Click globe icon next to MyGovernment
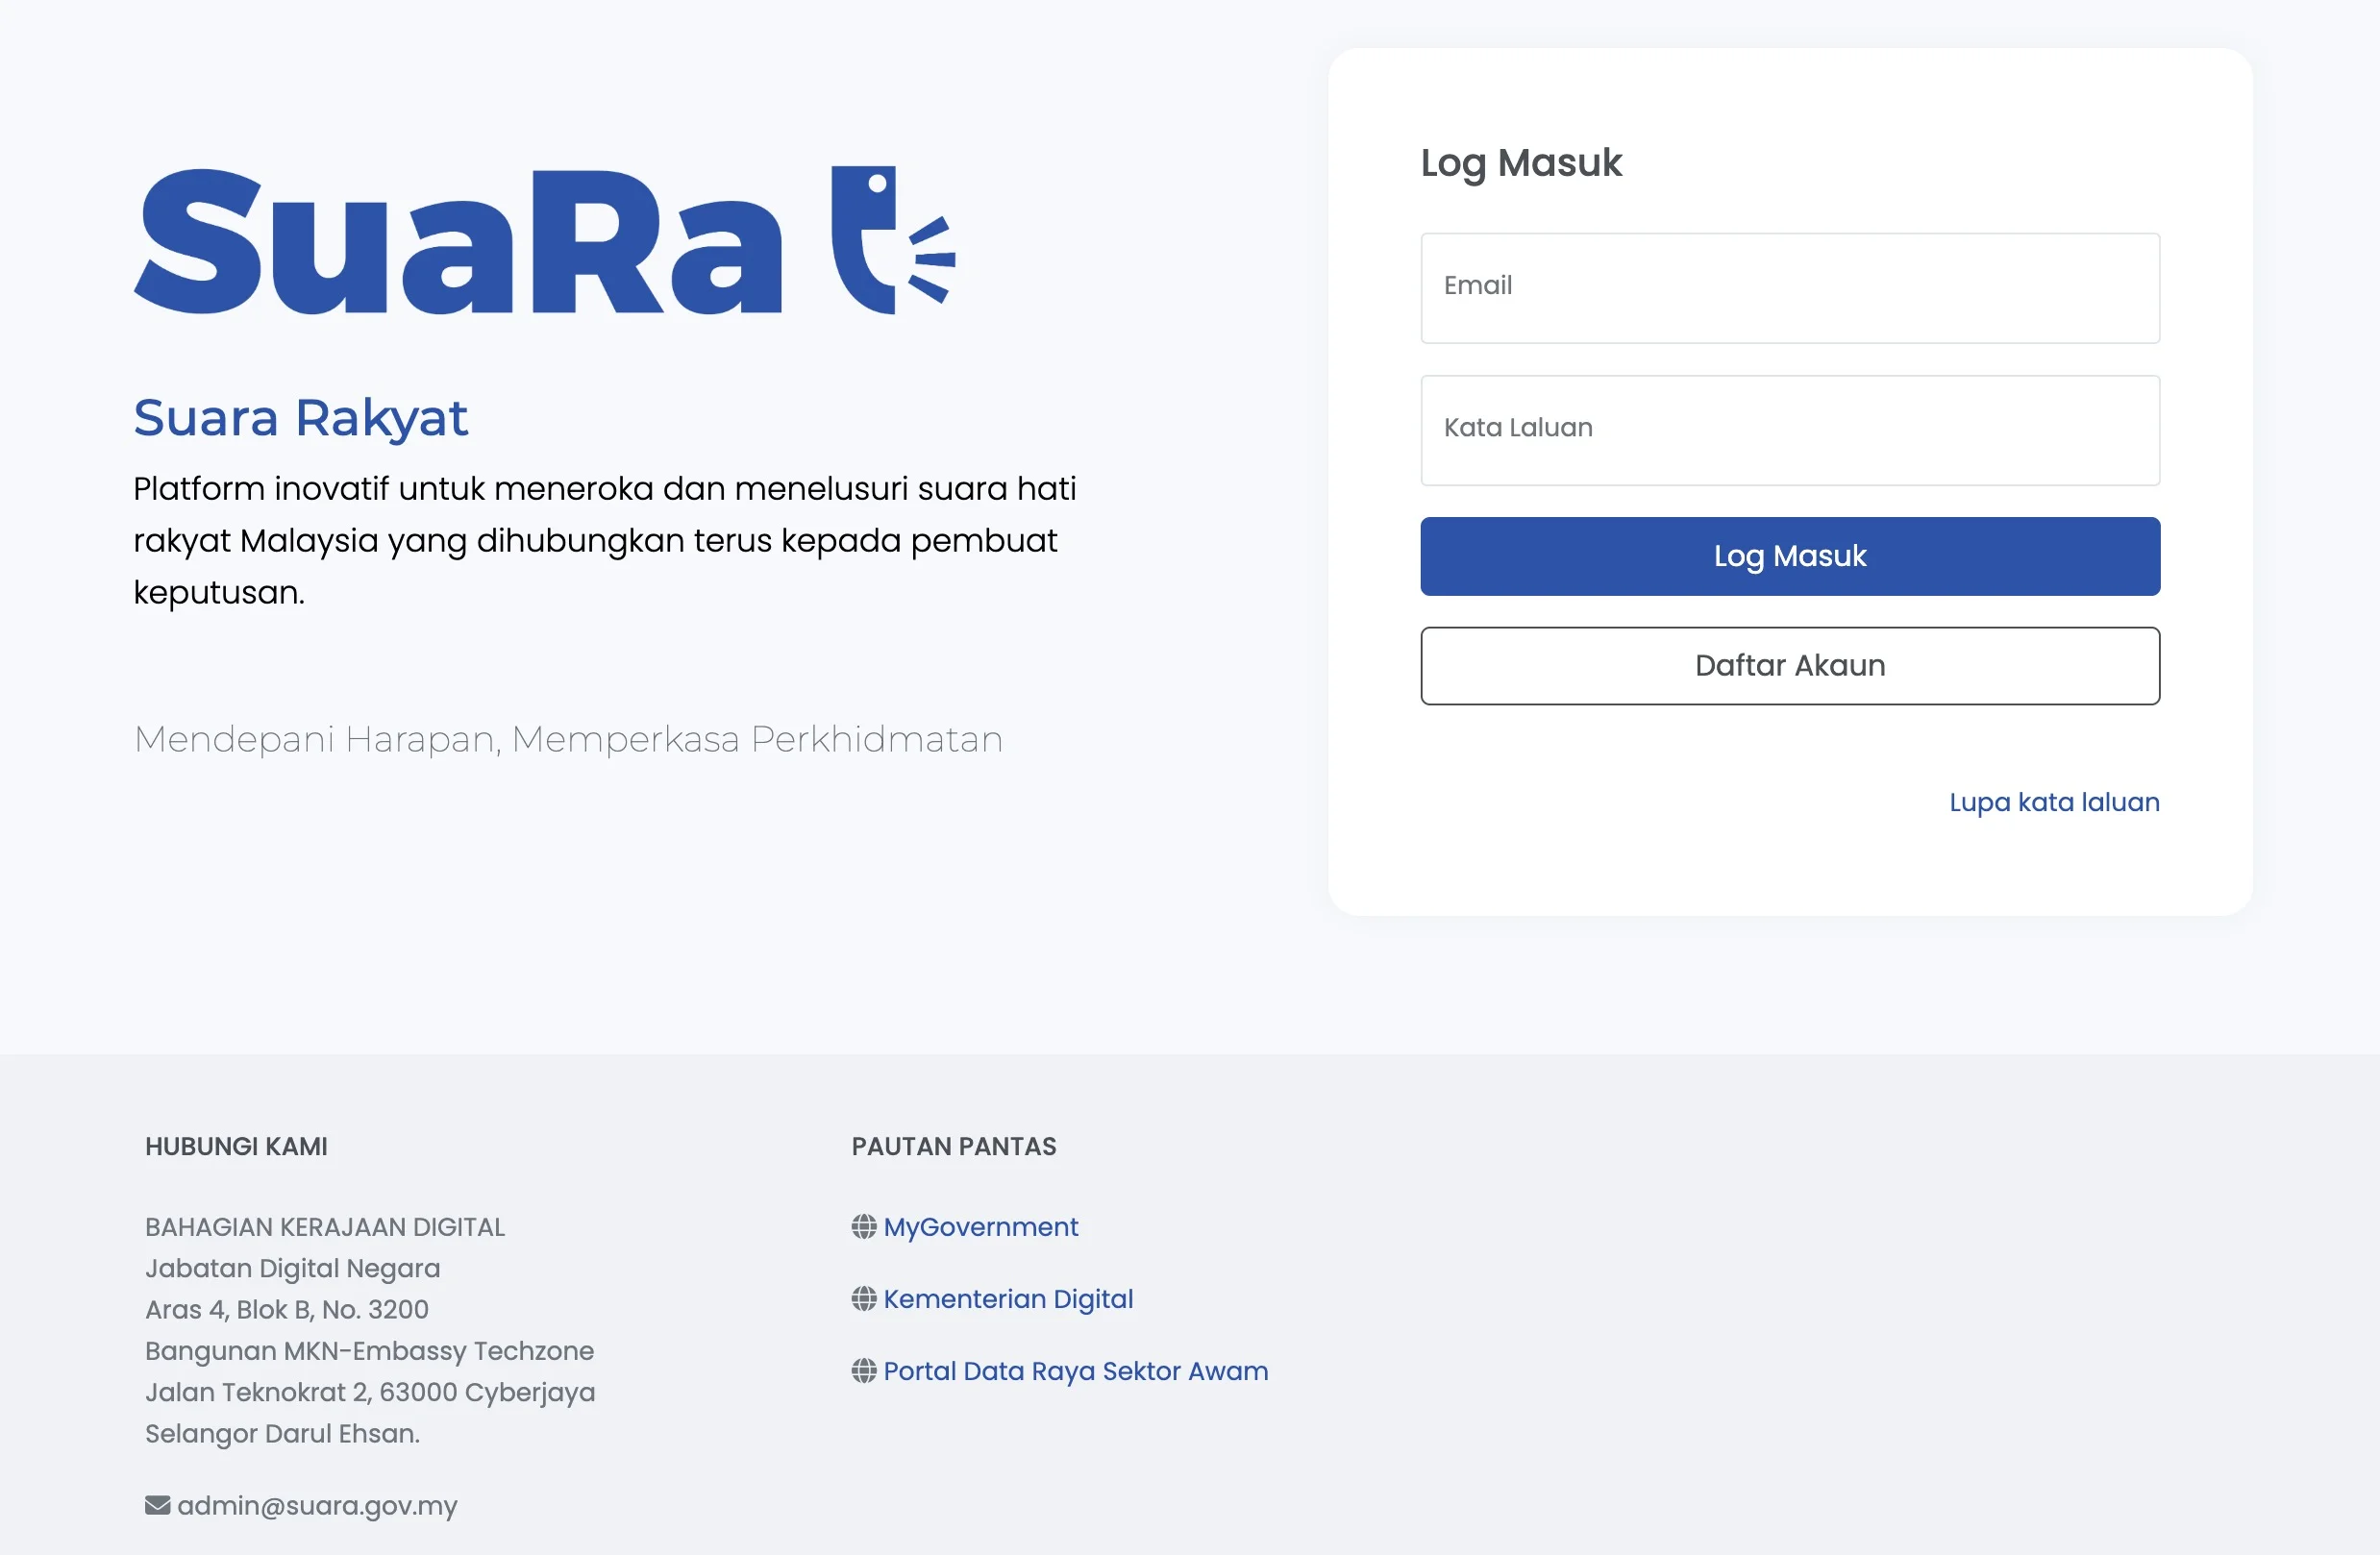 864,1227
